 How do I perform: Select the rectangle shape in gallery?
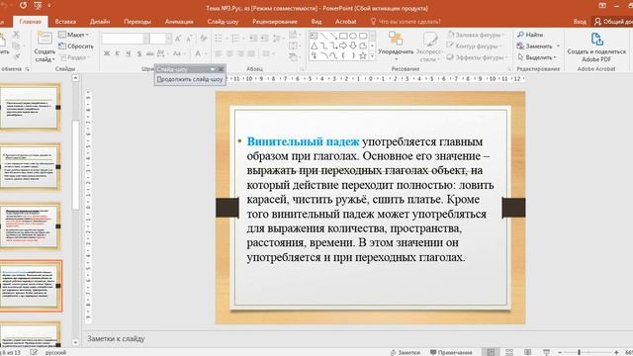pyautogui.click(x=343, y=36)
